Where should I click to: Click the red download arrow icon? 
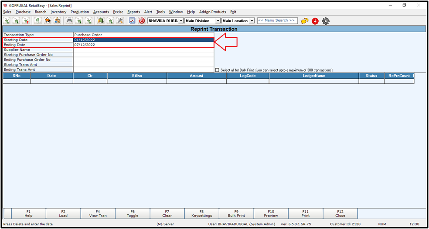315,21
